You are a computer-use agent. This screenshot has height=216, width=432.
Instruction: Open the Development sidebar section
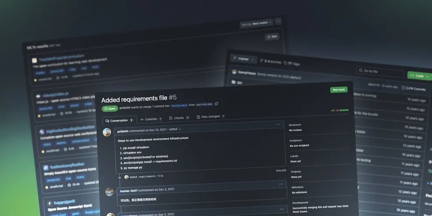(x=300, y=203)
